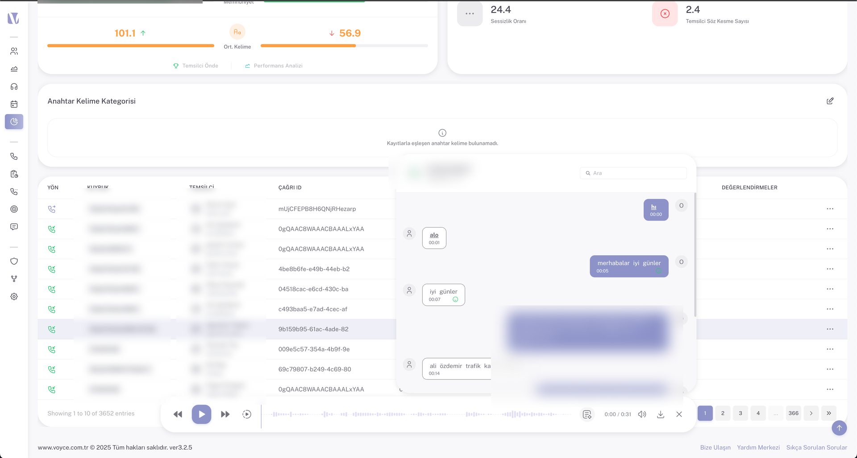Sort by YÖN column header
Screen dimensions: 857x458
coord(53,188)
